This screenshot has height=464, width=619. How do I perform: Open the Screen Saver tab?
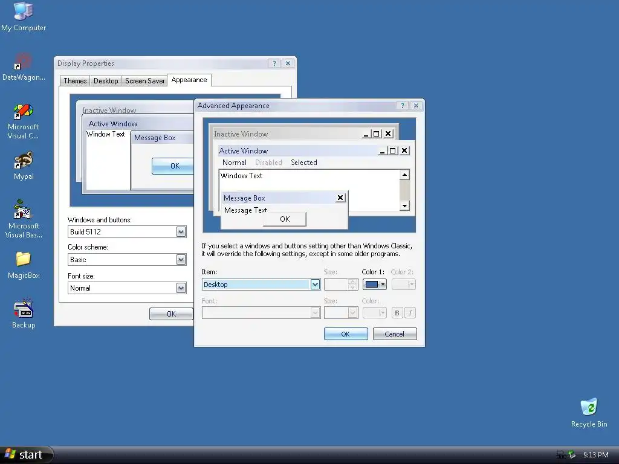click(x=144, y=81)
